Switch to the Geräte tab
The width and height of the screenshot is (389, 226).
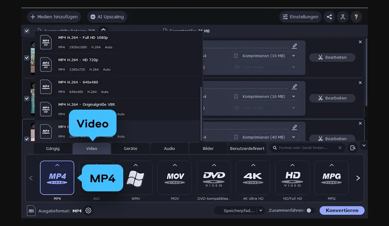coord(130,149)
